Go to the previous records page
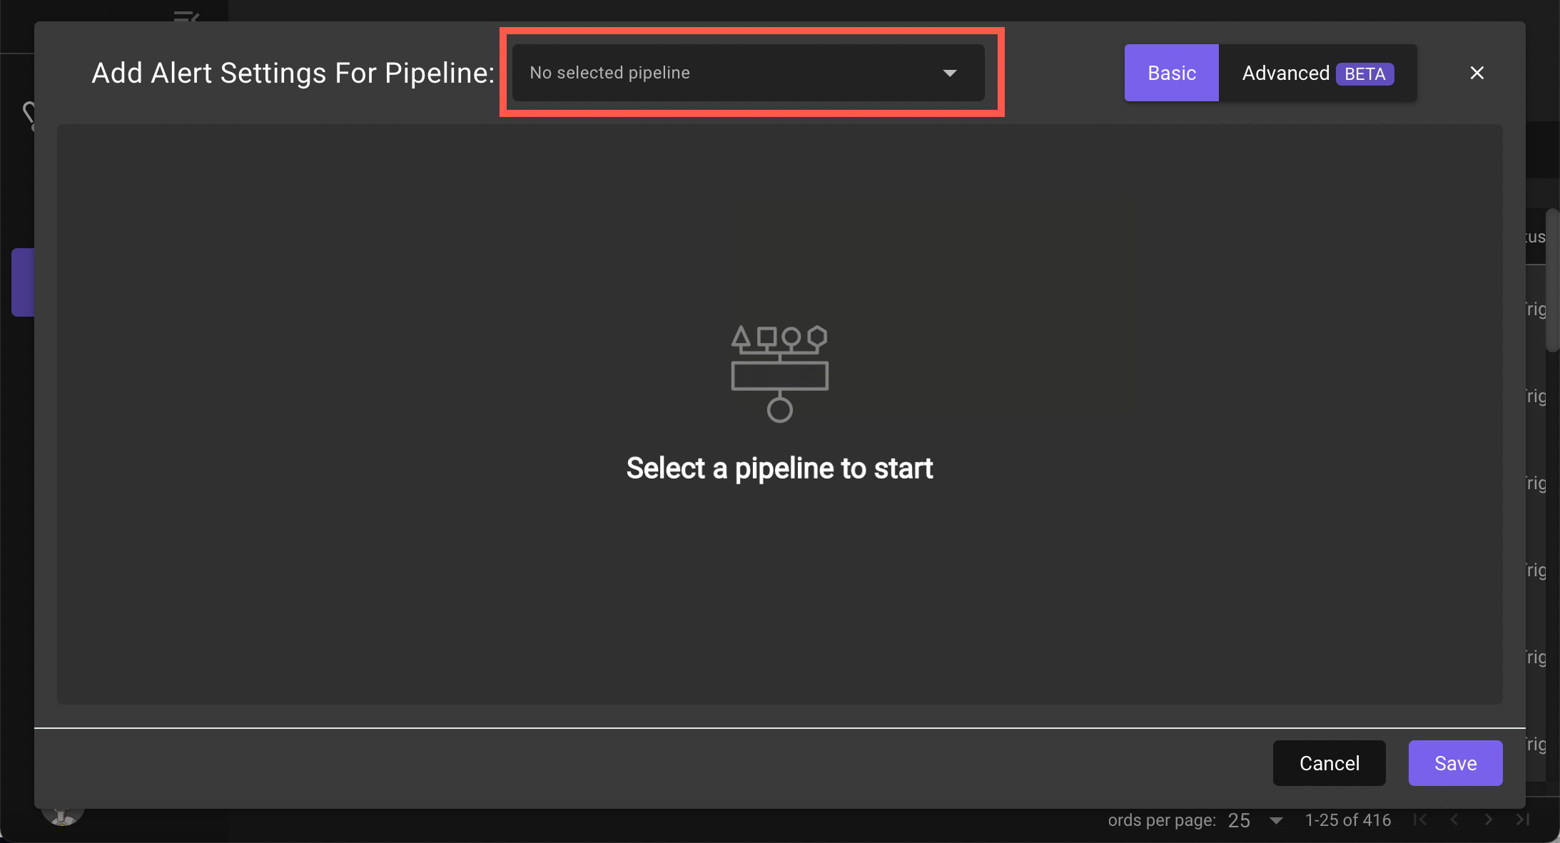The width and height of the screenshot is (1560, 843). point(1454,819)
